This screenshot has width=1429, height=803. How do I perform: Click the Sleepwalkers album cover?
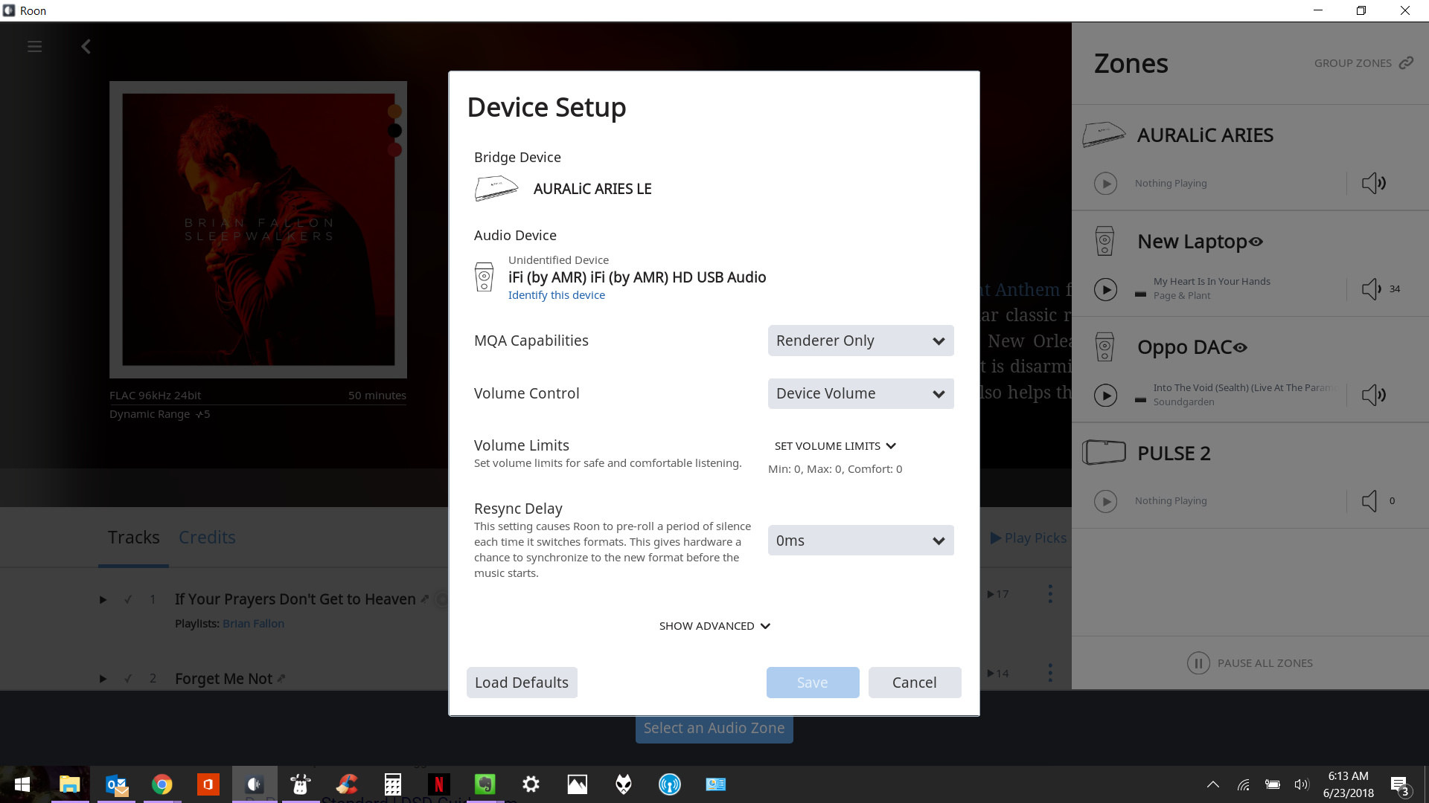[258, 230]
